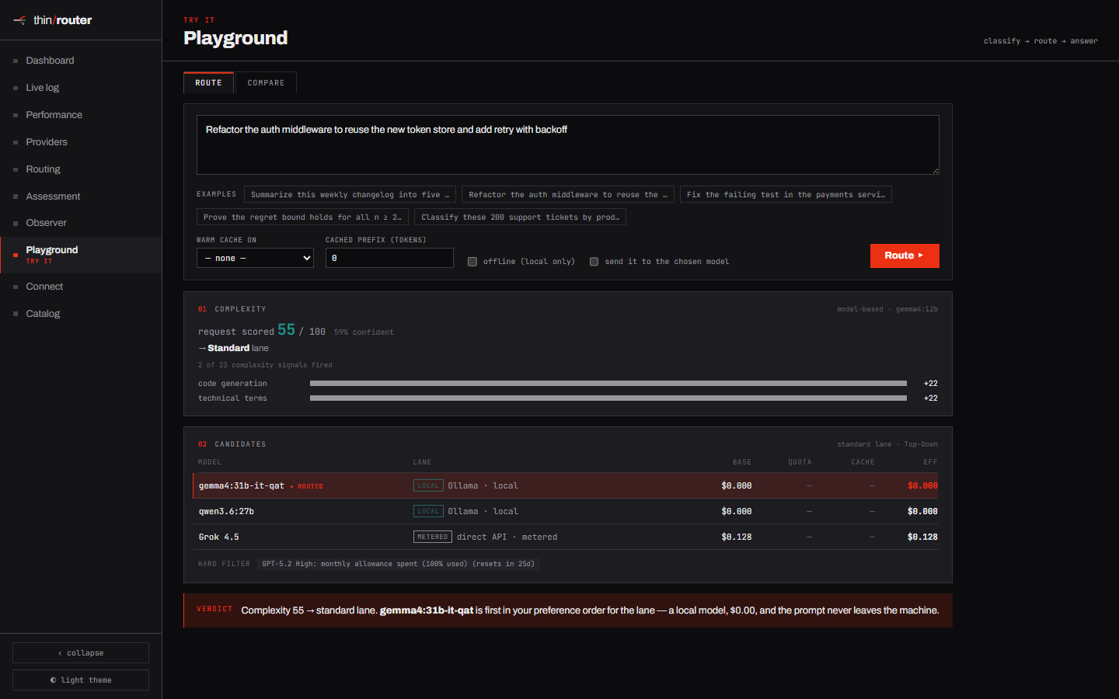Toggle send it to the chosen model
1119x699 pixels.
[x=594, y=262]
